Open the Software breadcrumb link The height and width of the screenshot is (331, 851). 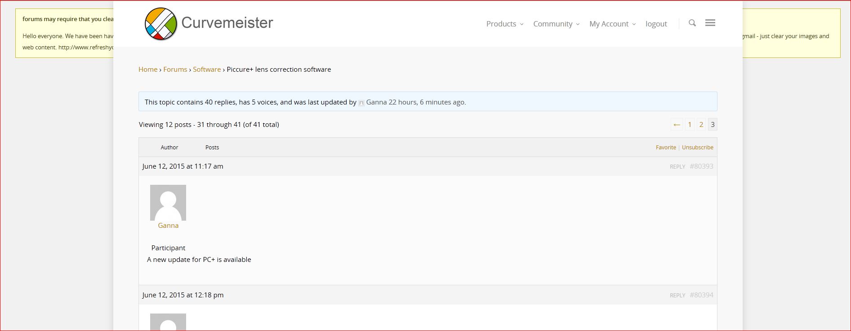(207, 69)
